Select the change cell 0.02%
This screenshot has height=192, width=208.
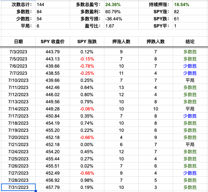[x=87, y=166]
